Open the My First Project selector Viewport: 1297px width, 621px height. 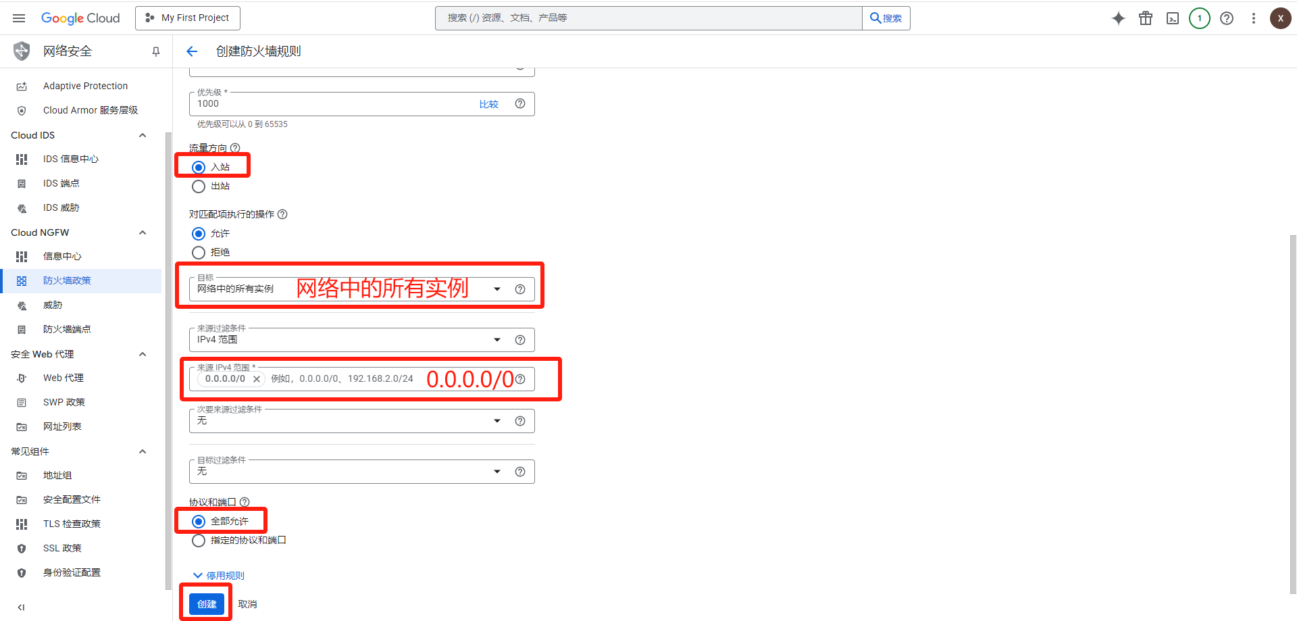coord(188,18)
